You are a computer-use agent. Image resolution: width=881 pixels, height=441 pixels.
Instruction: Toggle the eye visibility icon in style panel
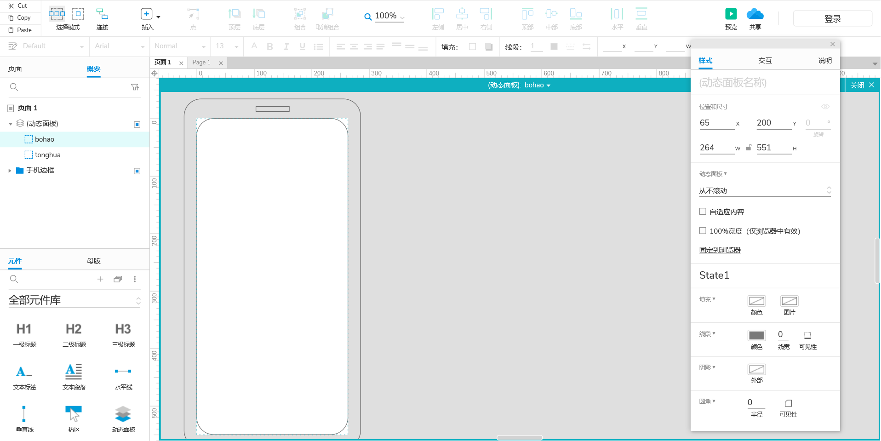tap(825, 107)
